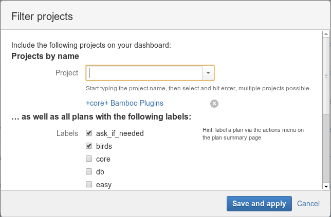Click the scrollbar up arrow
Viewport: 331px width, 217px height.
[326, 34]
